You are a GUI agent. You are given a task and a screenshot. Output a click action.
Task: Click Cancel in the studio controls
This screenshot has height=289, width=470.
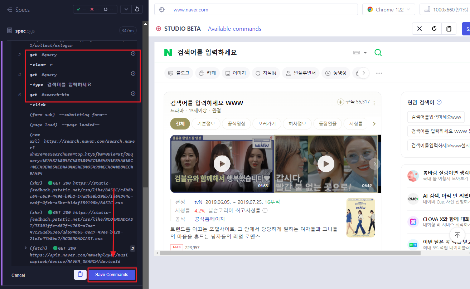[x=18, y=275]
